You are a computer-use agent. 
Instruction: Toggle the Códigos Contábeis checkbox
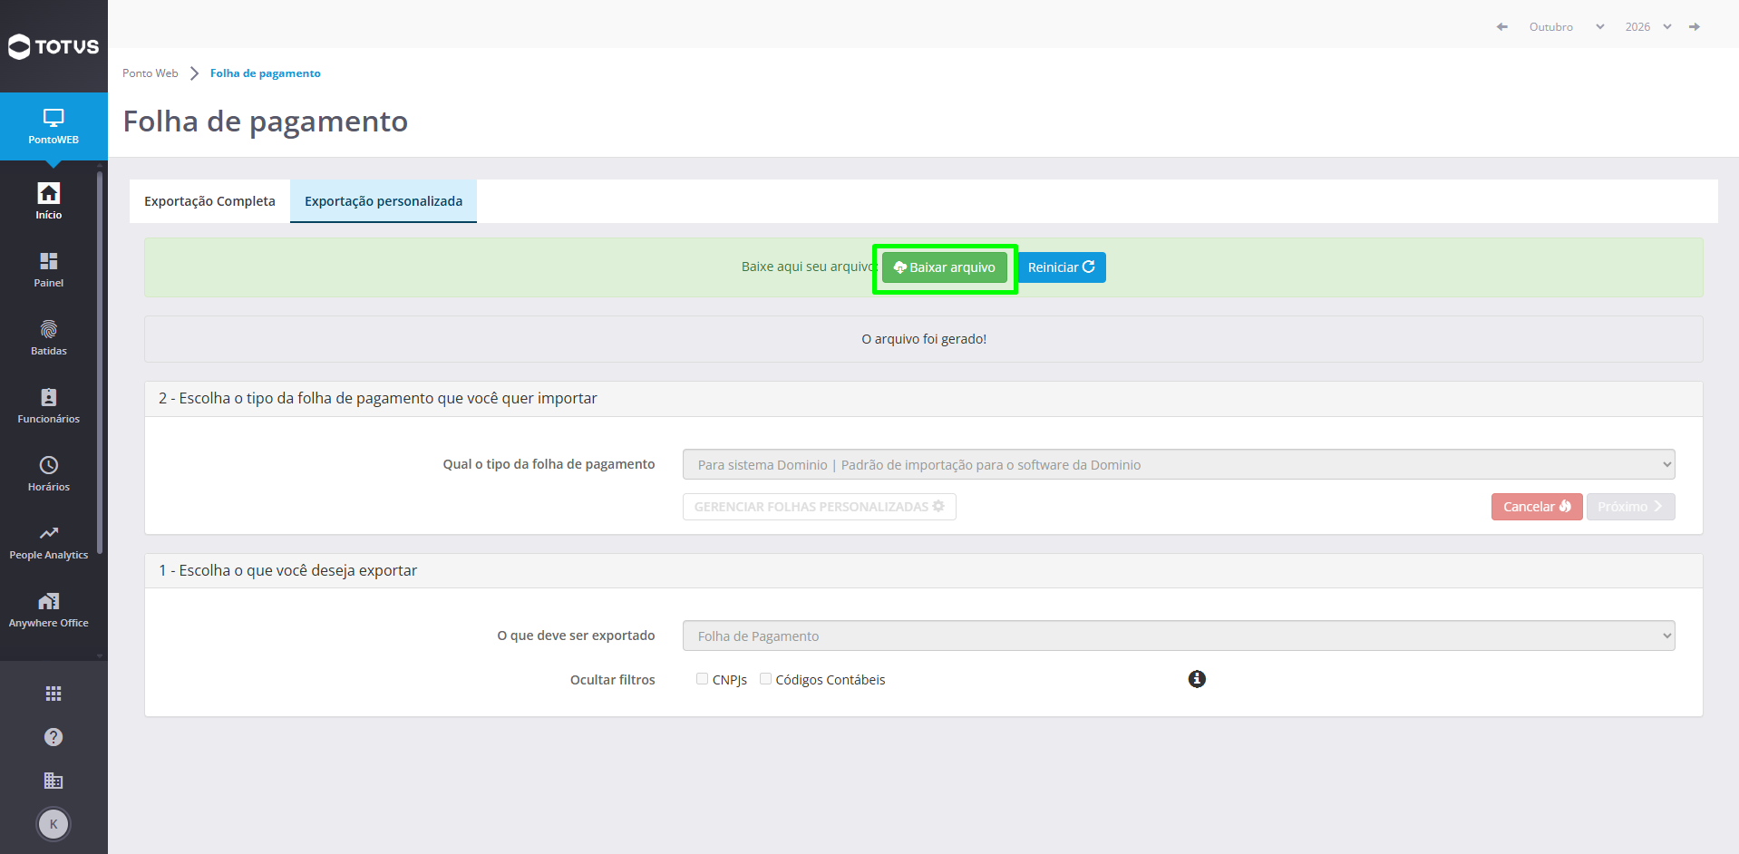(765, 679)
